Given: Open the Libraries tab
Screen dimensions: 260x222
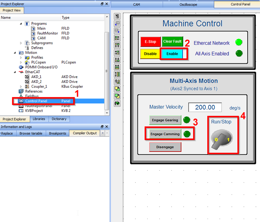Looking at the screenshot, I should click(39, 119).
